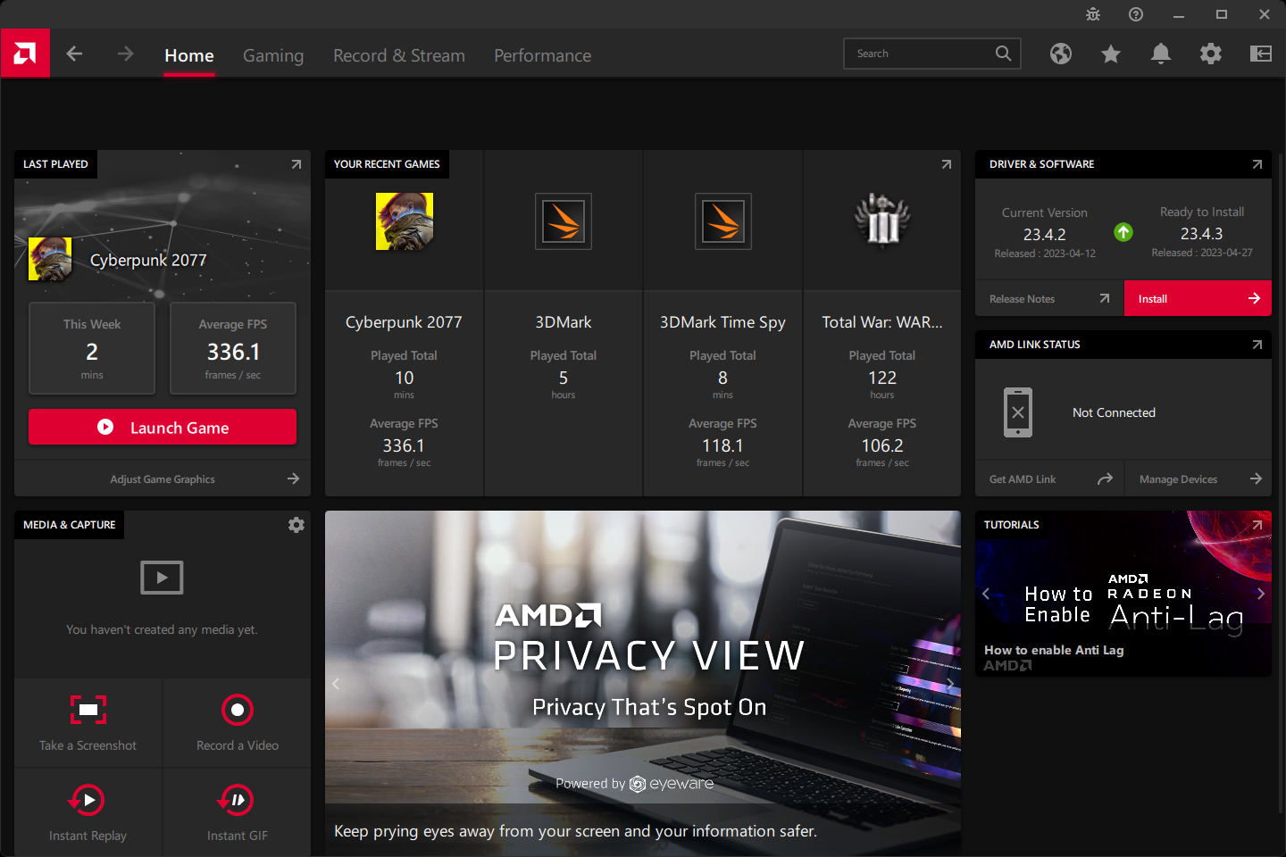Open Manage Devices
This screenshot has height=857, width=1286.
(x=1199, y=479)
